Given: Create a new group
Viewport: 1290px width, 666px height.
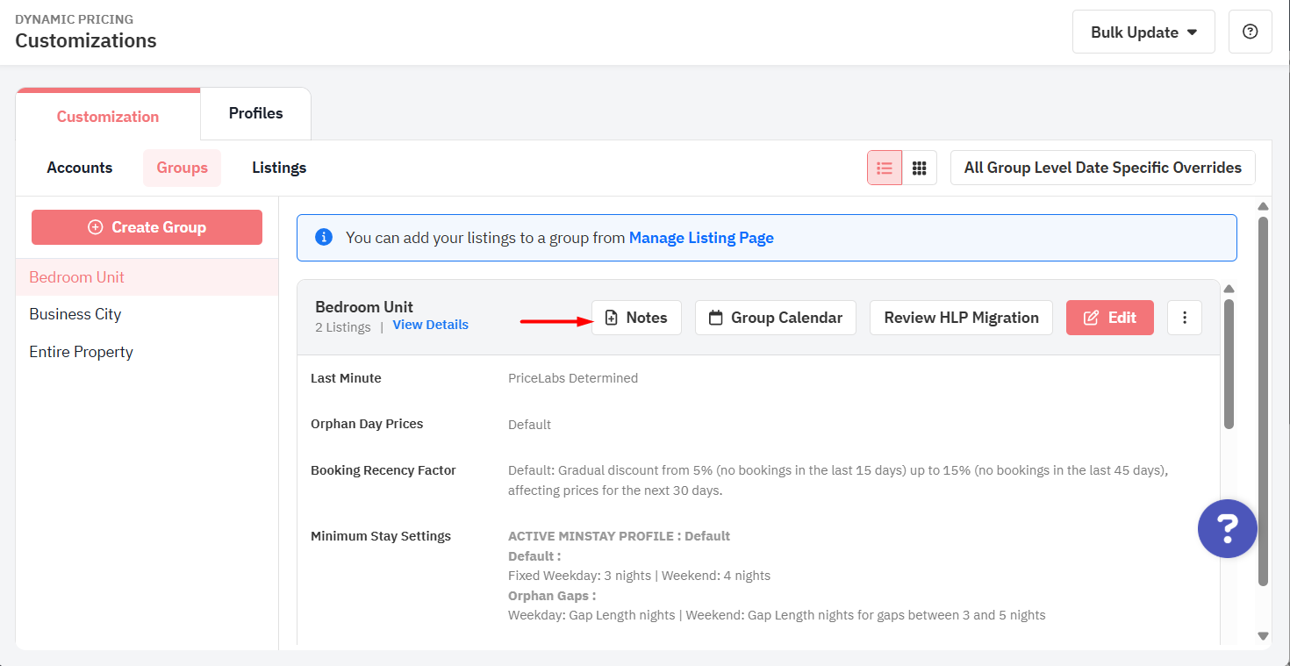Looking at the screenshot, I should click(147, 227).
